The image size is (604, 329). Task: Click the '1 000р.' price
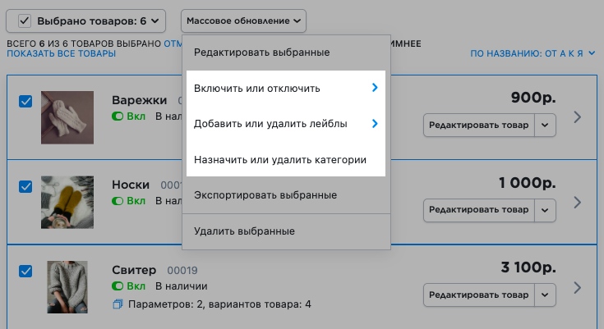coord(528,183)
